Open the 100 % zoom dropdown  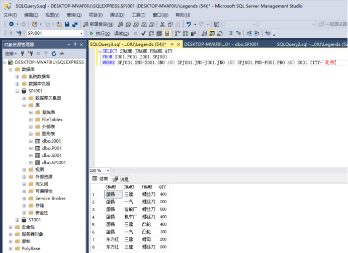108,170
